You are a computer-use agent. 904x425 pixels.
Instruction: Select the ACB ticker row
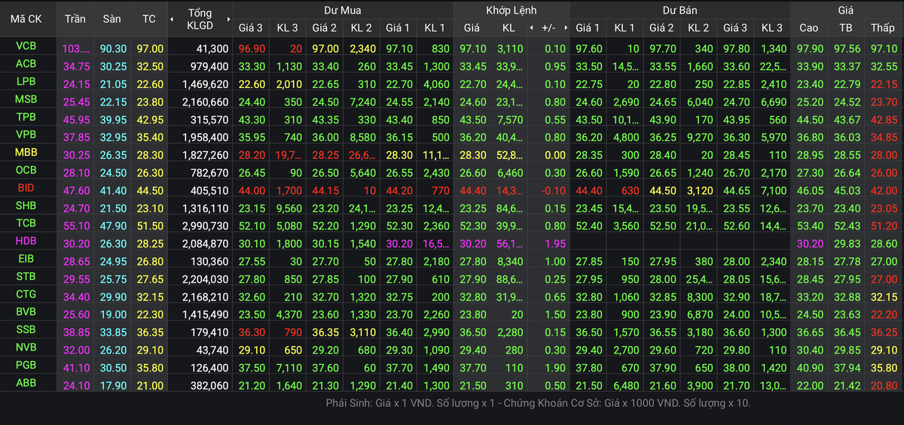click(x=26, y=65)
